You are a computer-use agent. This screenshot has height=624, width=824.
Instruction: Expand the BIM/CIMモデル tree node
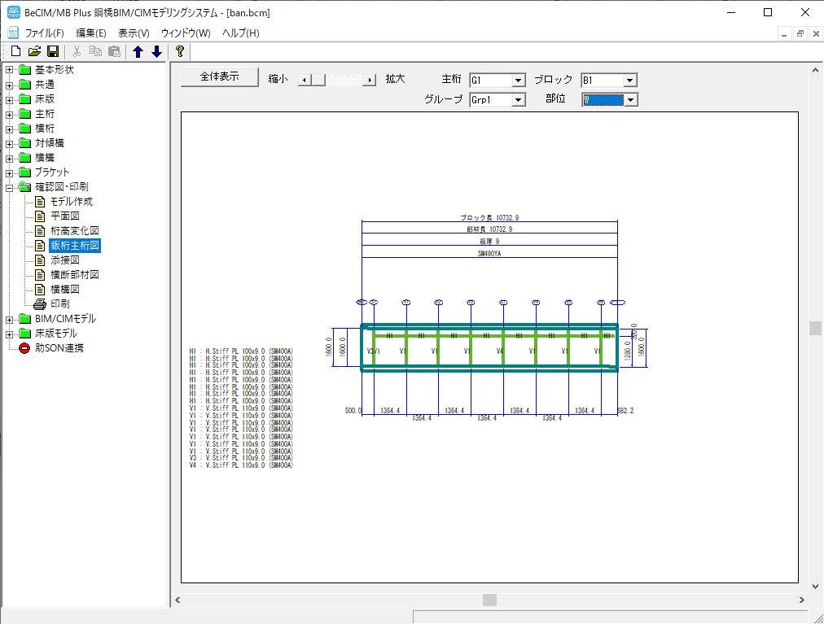point(10,318)
